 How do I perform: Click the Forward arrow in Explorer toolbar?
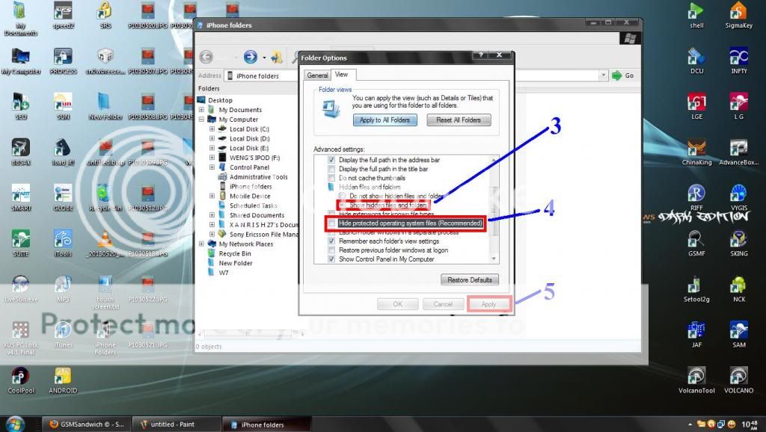click(250, 57)
